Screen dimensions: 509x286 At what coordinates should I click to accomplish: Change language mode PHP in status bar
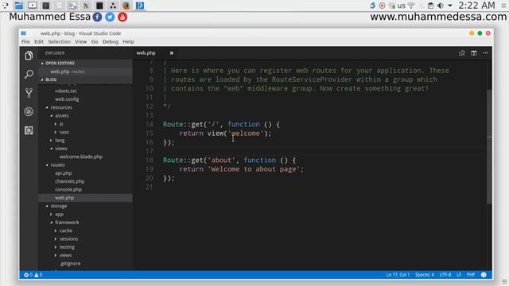click(x=471, y=275)
